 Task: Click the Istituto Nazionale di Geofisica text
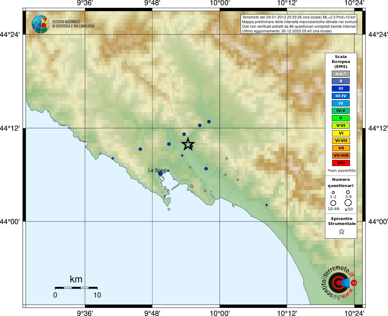click(73, 24)
